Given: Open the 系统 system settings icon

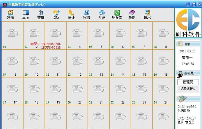Looking at the screenshot, I should [102, 15].
